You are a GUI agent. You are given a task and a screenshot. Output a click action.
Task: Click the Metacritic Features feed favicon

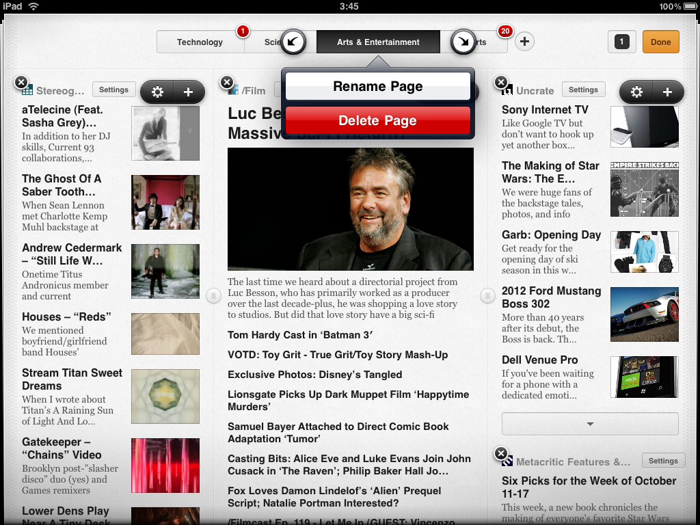507,462
